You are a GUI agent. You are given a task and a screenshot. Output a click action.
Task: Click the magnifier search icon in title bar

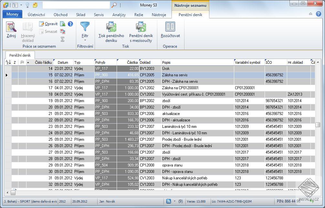pyautogui.click(x=114, y=5)
